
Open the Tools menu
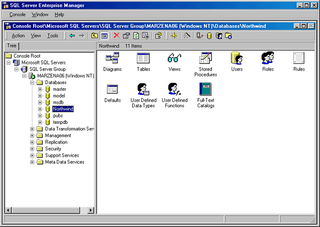click(53, 36)
